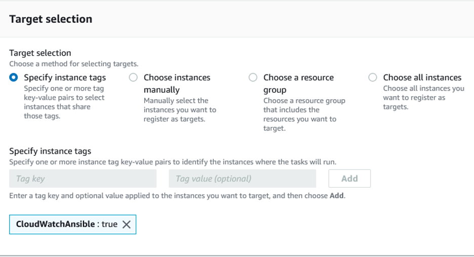Click the "Choose a resource group" label text
The image size is (474, 257).
coord(298,83)
